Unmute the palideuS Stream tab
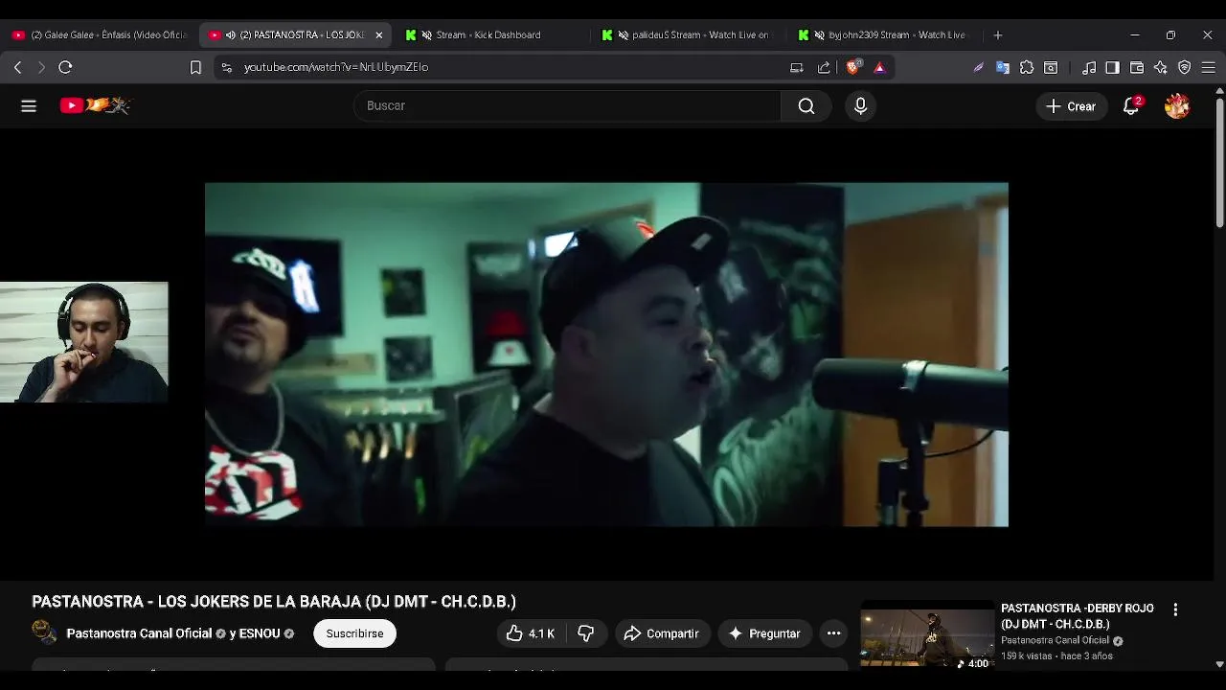 click(624, 34)
